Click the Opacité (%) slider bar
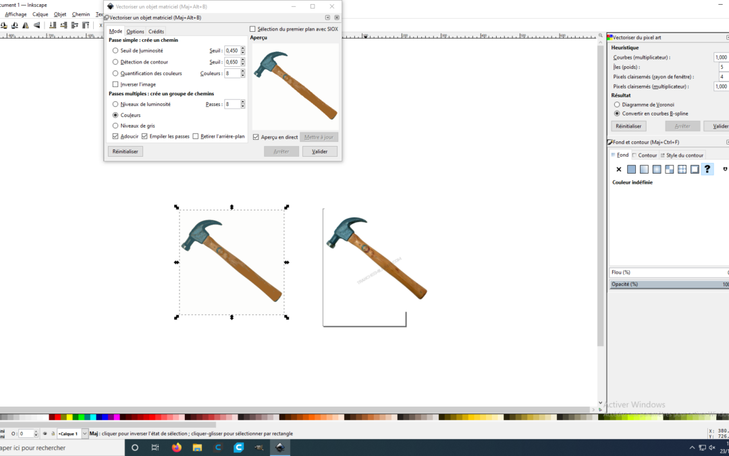The image size is (729, 456). [x=669, y=284]
